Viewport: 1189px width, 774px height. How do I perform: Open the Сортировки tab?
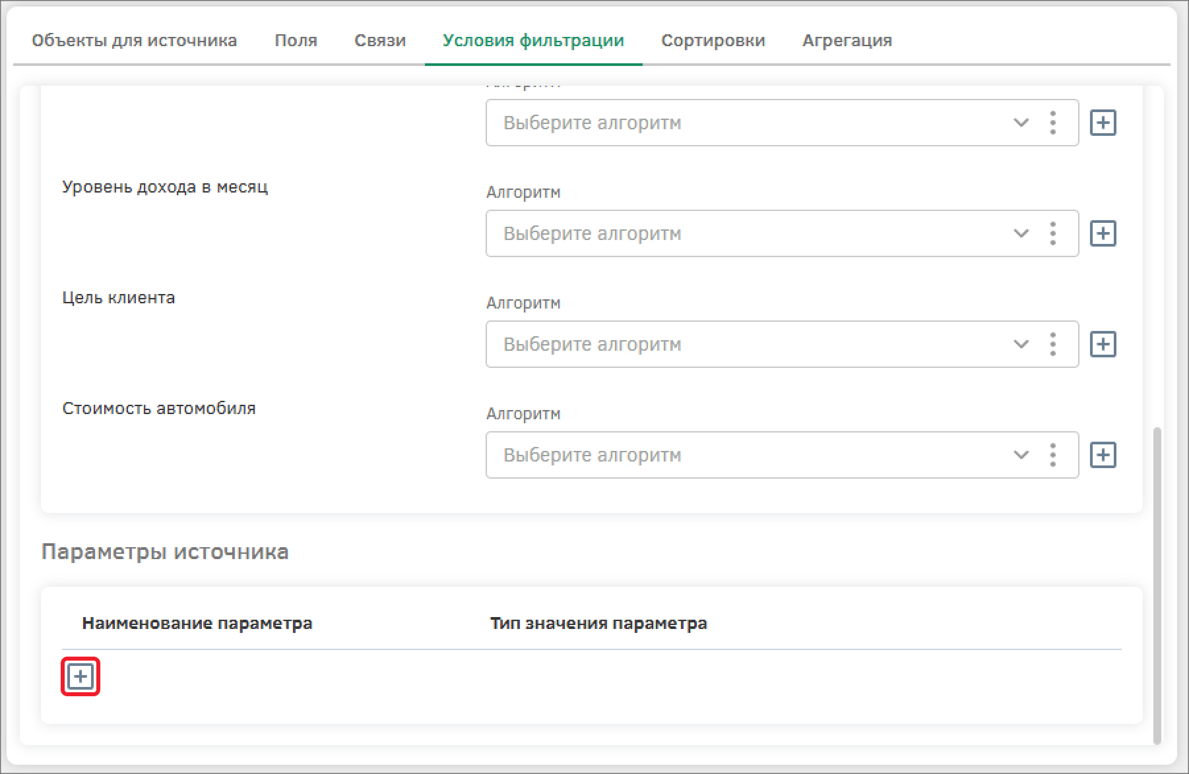[x=713, y=41]
